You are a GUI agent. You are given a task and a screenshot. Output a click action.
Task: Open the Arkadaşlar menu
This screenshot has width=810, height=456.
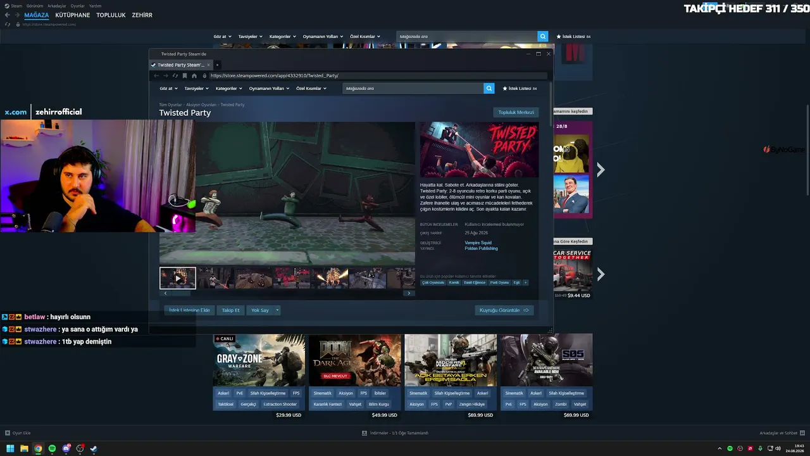coord(56,6)
